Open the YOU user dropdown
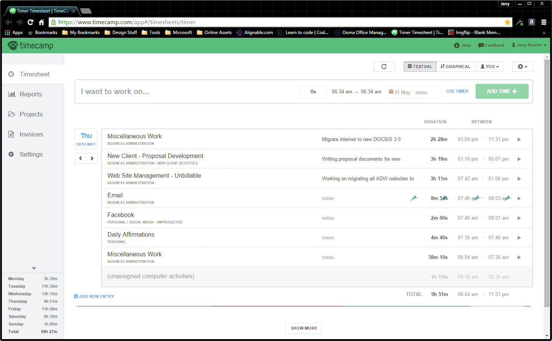 click(490, 67)
